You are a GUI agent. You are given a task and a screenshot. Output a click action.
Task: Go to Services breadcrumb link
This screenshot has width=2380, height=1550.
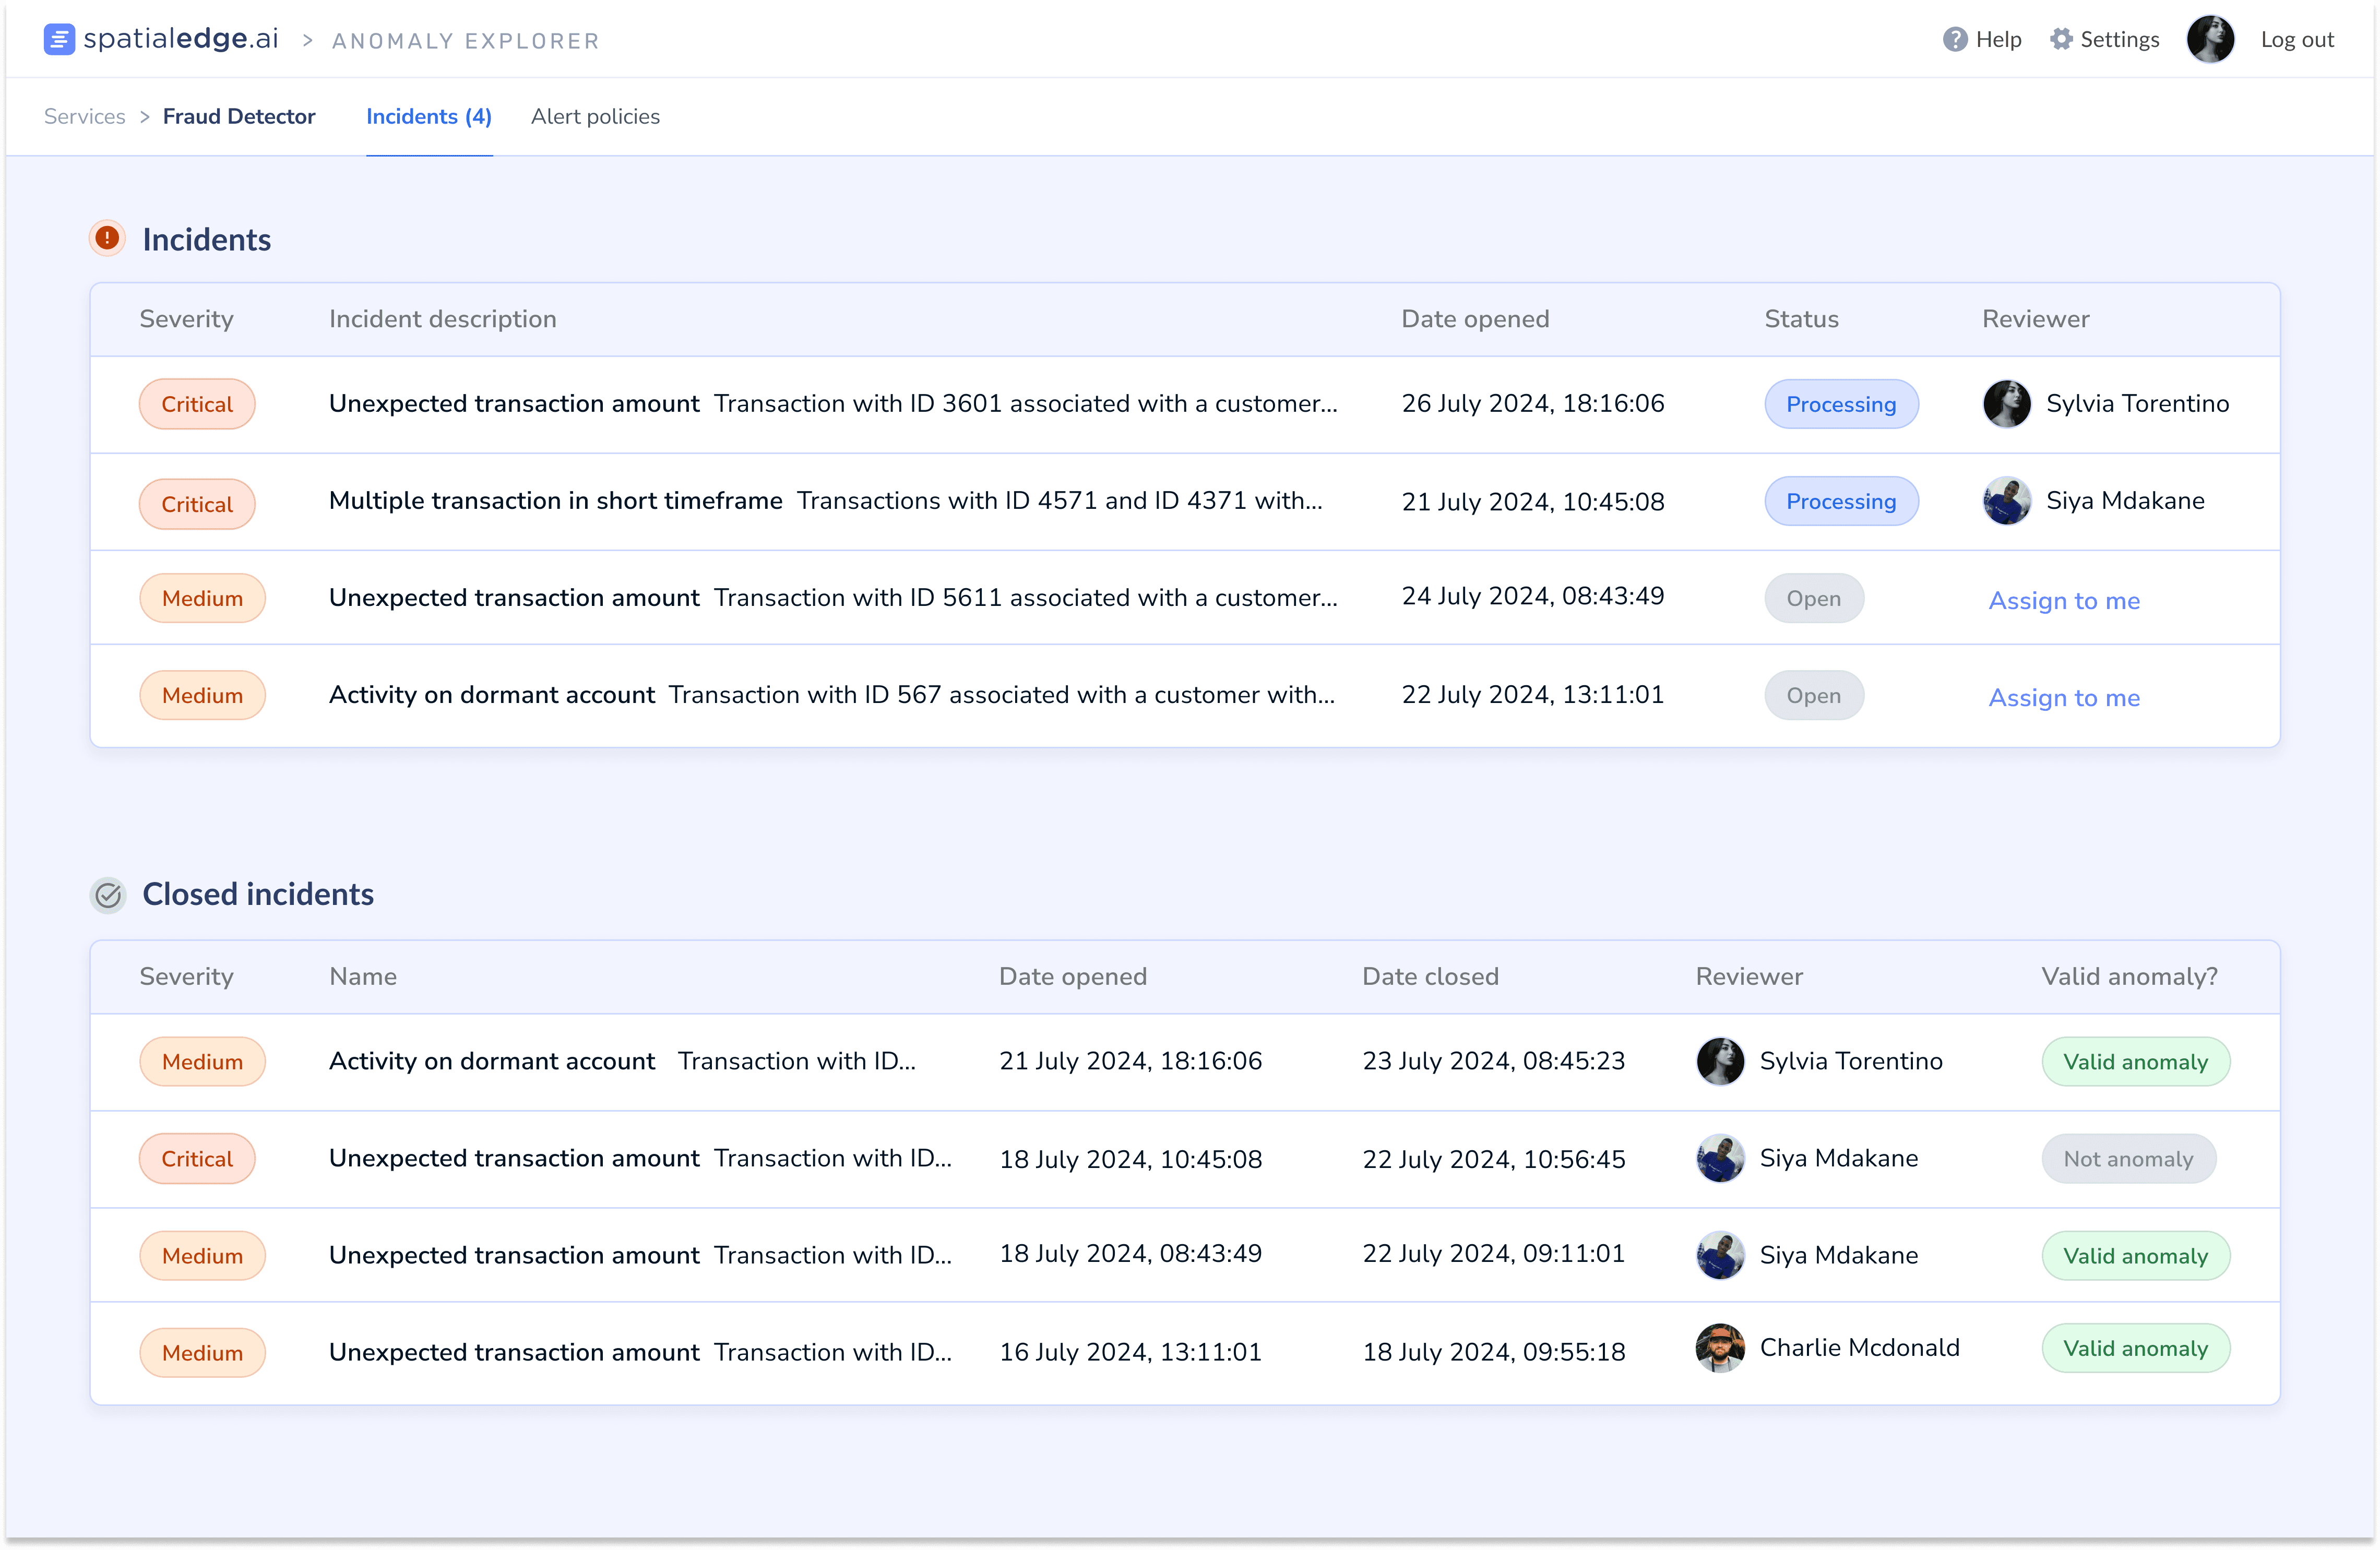(85, 117)
